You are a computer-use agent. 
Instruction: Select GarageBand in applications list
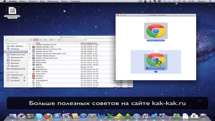[x=72, y=81]
